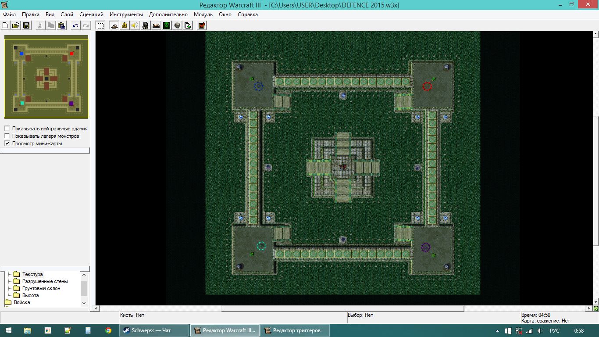Click Редактор Warcraft III taskbar button
Viewport: 599px width, 337px height.
coord(225,330)
